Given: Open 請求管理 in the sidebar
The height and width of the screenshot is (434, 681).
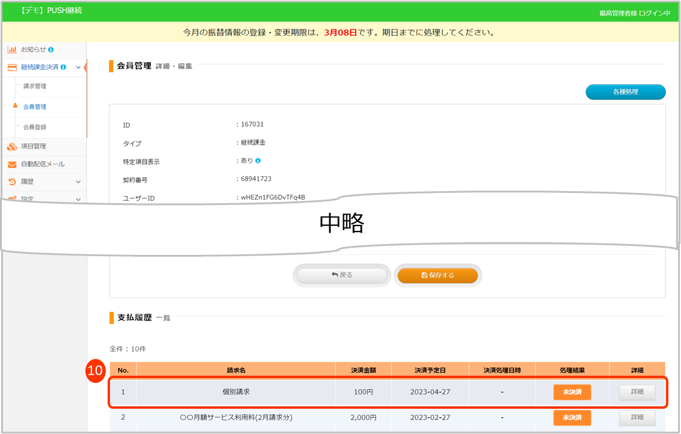Looking at the screenshot, I should (x=35, y=86).
